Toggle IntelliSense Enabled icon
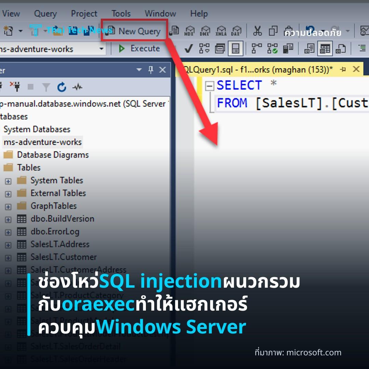Image resolution: width=369 pixels, height=369 pixels. 235,49
